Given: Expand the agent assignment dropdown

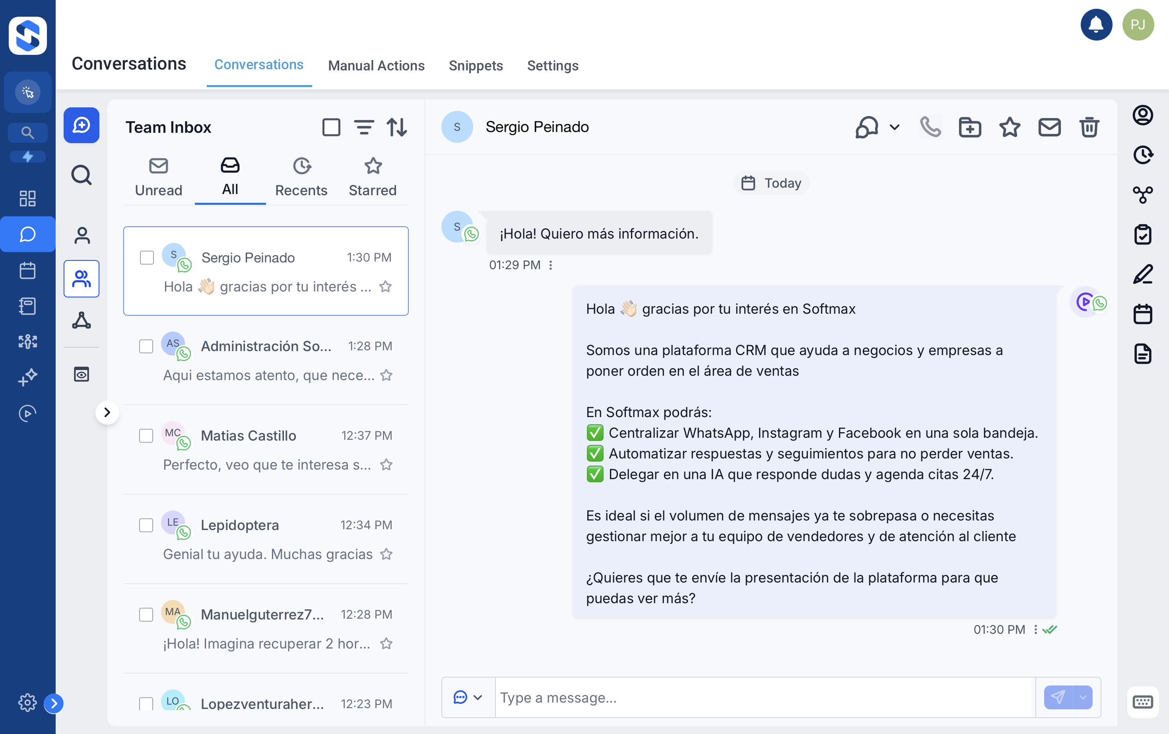Looking at the screenshot, I should (x=894, y=127).
